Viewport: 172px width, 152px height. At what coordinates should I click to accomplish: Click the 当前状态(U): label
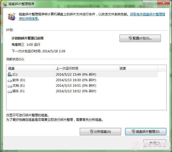(15, 59)
